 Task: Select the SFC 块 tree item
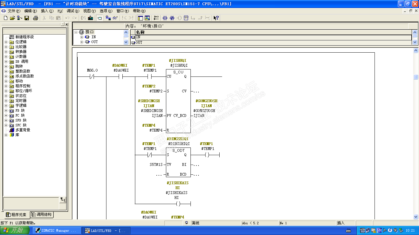coord(21,125)
